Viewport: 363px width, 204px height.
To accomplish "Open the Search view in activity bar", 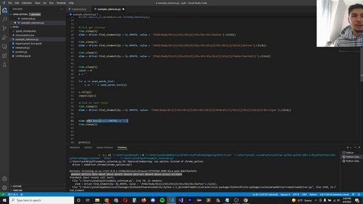I will click(5, 19).
